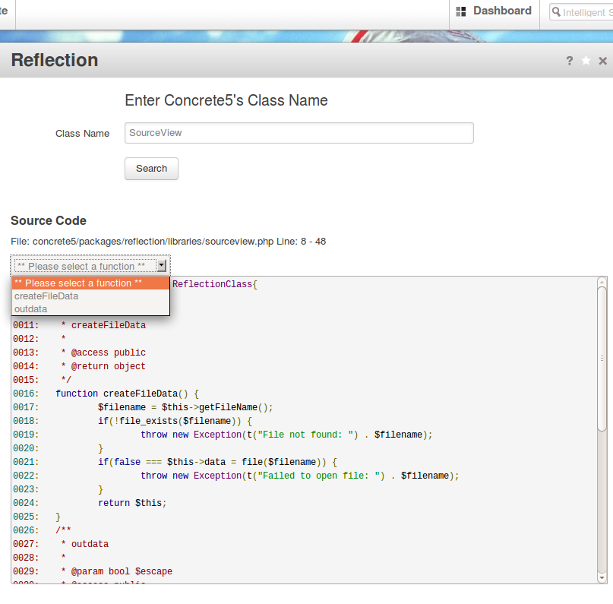Click the scrollbar up arrow
The height and width of the screenshot is (604, 613).
click(602, 282)
